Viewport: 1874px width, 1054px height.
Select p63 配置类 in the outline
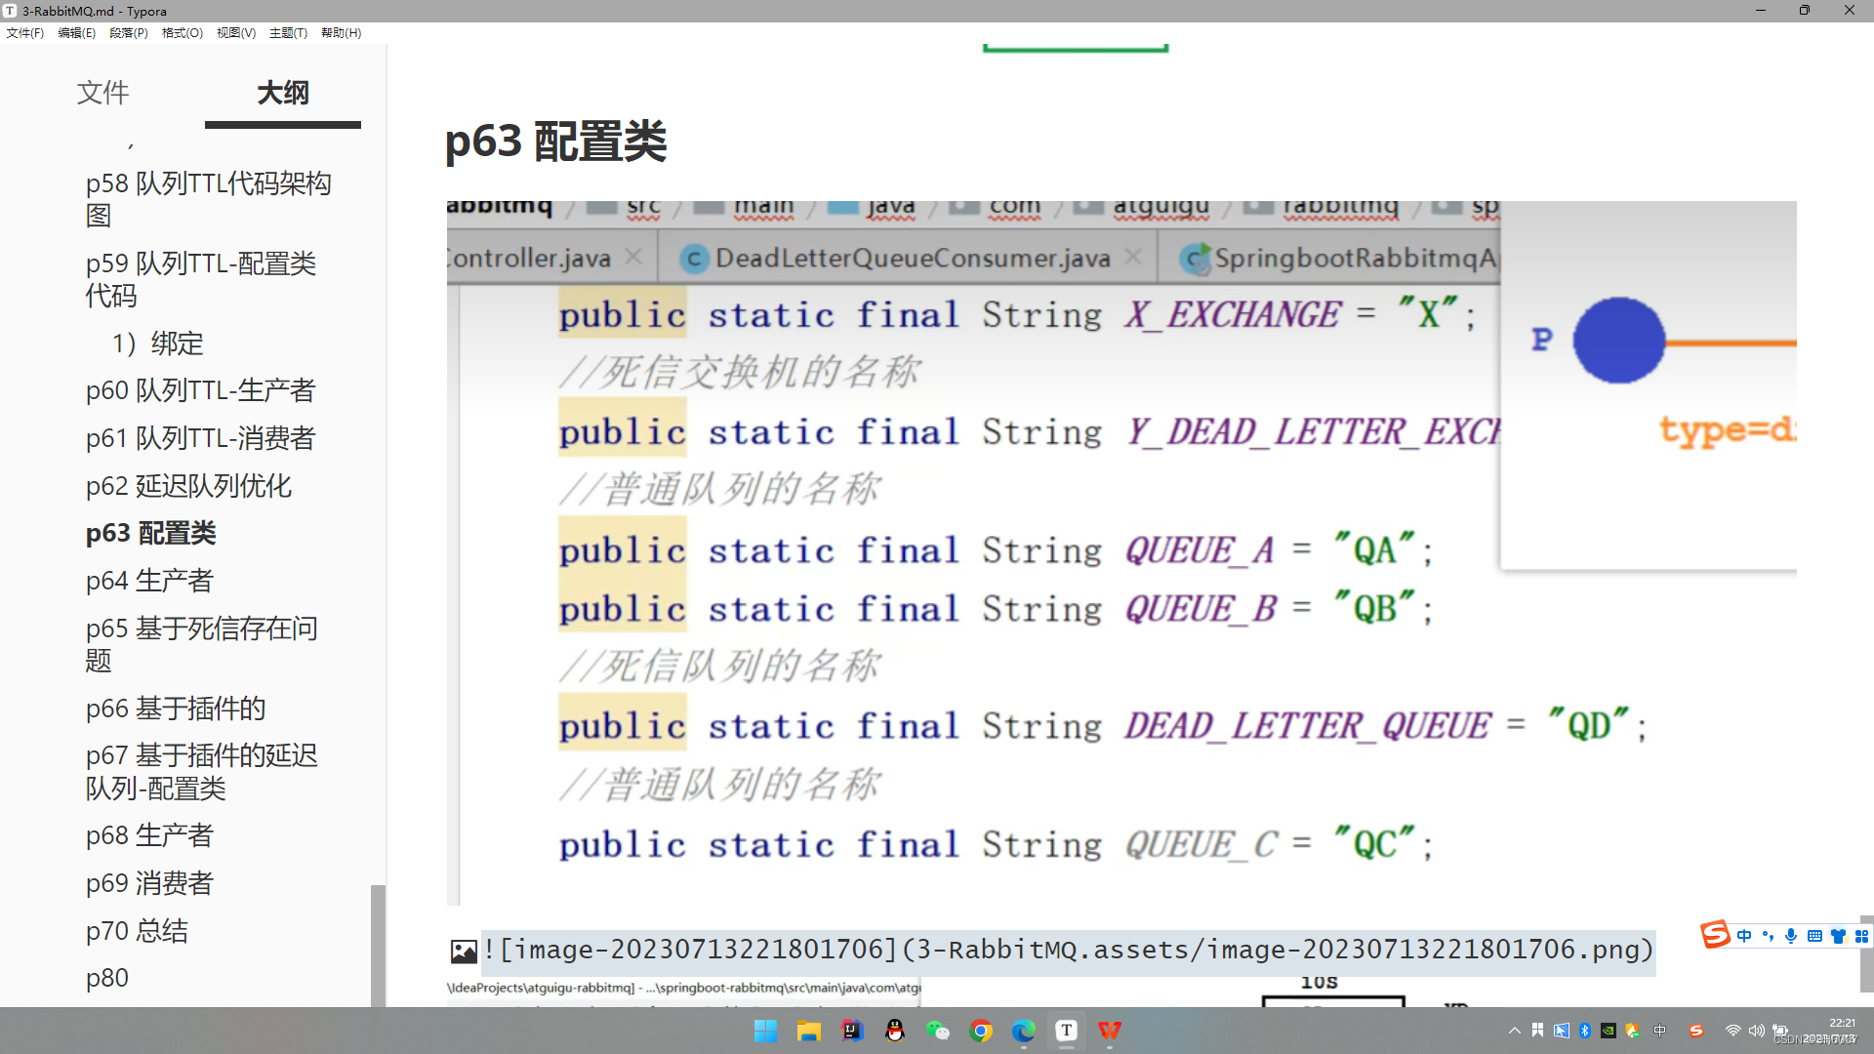pyautogui.click(x=151, y=533)
